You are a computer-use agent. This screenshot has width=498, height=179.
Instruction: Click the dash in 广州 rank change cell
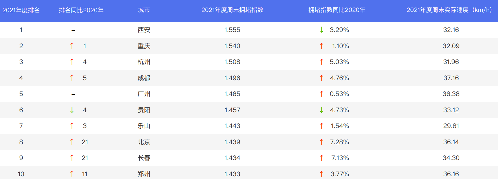73,94
